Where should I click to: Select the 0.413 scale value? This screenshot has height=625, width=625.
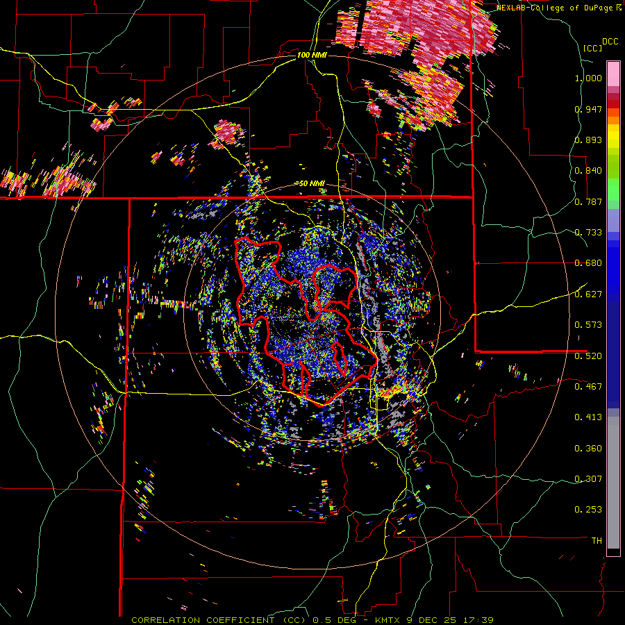(x=588, y=417)
